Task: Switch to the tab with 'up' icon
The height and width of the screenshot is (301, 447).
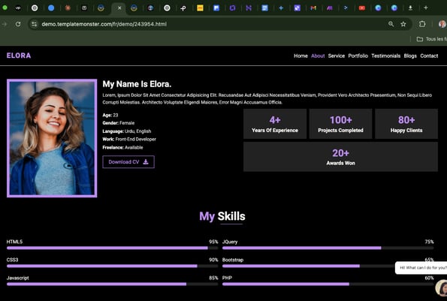Action: (18, 8)
